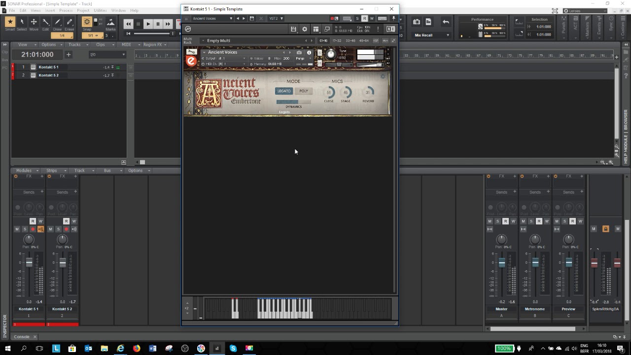Adjust Master strip volume fader

[x=501, y=263]
